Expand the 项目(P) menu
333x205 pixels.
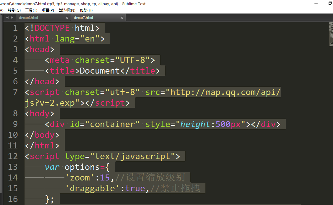(48, 10)
